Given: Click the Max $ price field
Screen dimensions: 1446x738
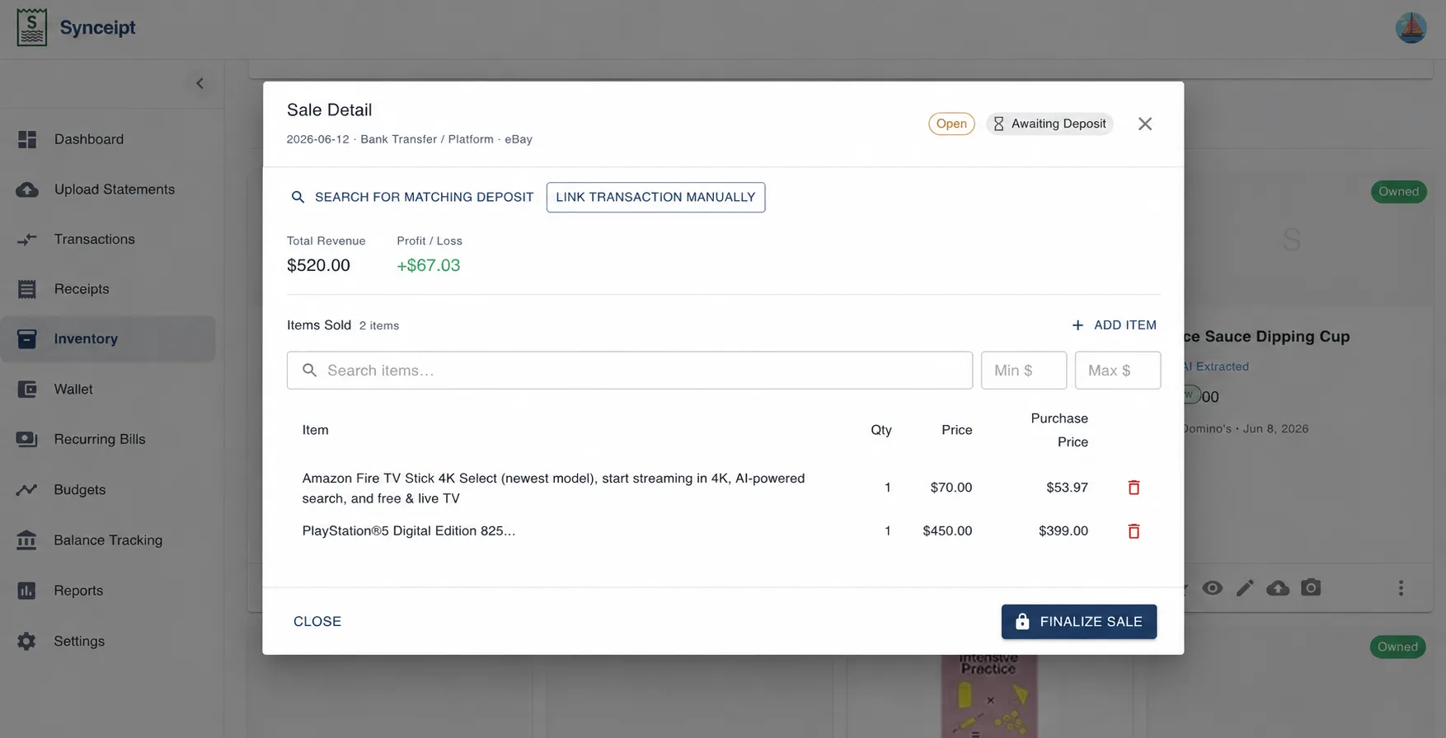Looking at the screenshot, I should coord(1118,371).
